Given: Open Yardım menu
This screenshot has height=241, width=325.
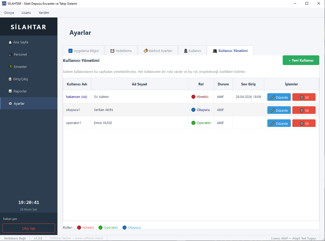Looking at the screenshot, I should click(44, 13).
